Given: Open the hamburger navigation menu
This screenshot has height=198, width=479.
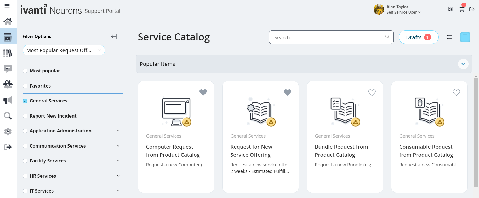Looking at the screenshot, I should pos(7,6).
